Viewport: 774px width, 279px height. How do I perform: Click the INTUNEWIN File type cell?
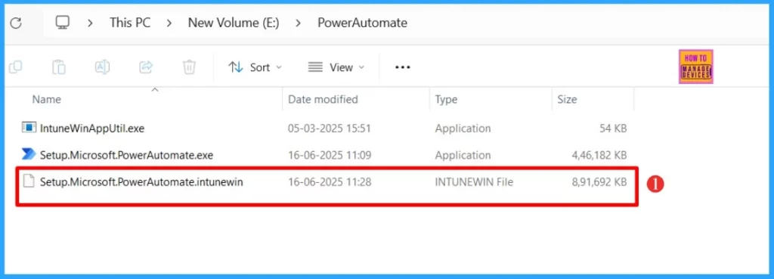474,181
